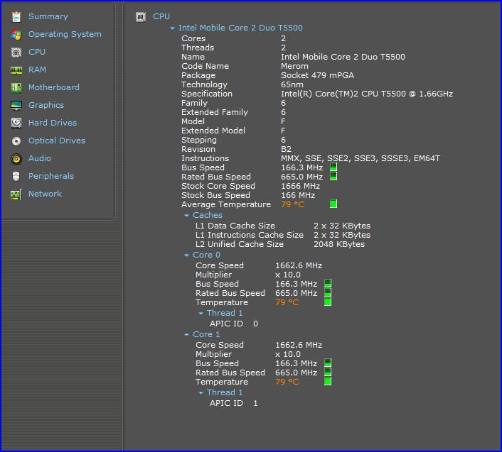
Task: Select CPU in the sidebar
Action: (x=37, y=52)
